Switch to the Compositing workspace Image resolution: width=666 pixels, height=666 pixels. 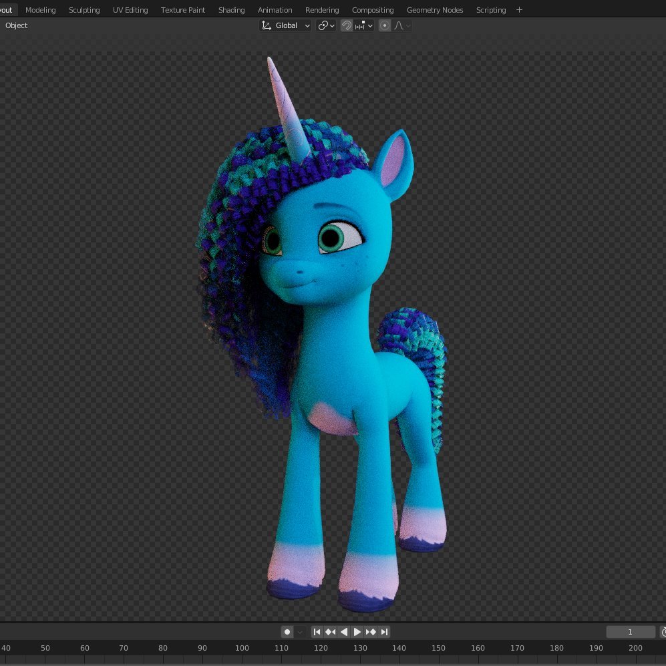coord(373,10)
